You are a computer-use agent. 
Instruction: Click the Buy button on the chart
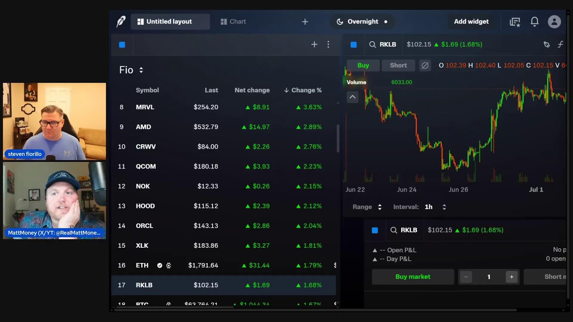[363, 65]
